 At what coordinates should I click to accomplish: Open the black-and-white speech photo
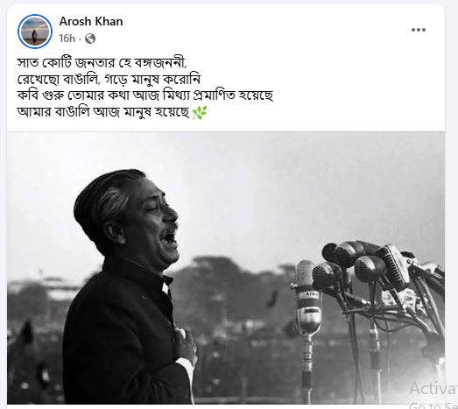coord(226,268)
